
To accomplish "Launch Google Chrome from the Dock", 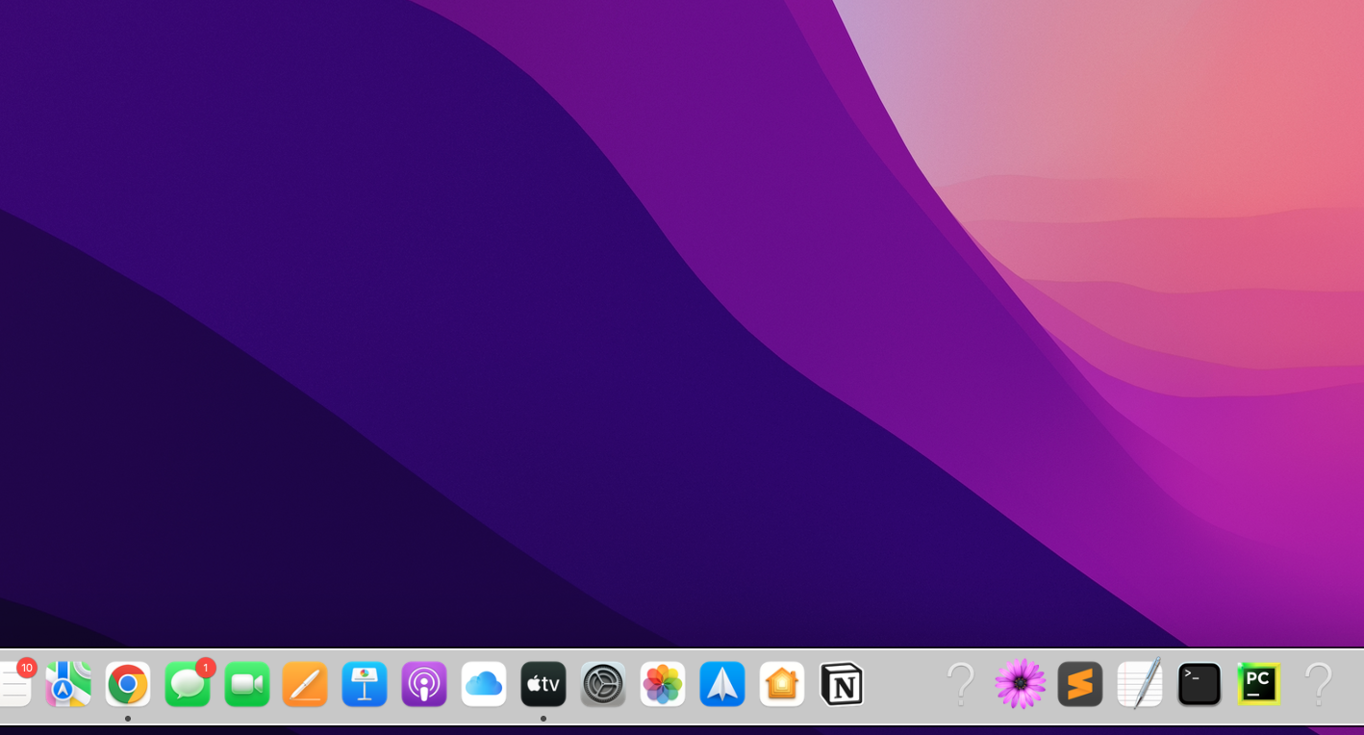I will click(x=128, y=684).
